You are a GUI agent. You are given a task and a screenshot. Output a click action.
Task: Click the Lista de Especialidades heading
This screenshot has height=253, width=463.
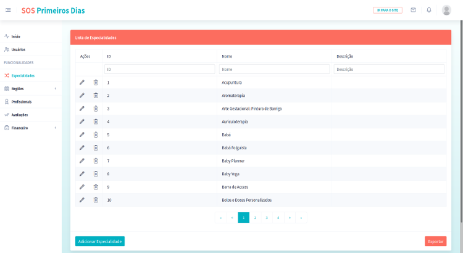click(96, 38)
